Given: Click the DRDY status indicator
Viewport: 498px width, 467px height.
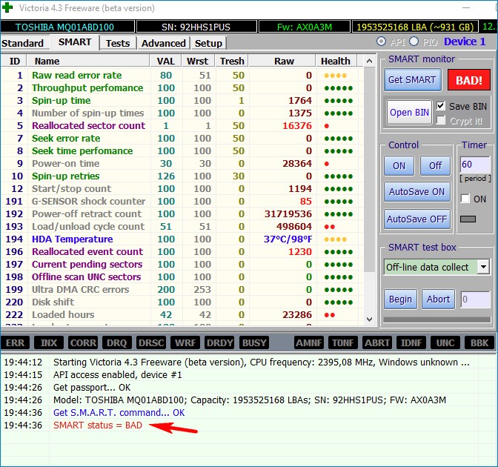Looking at the screenshot, I should click(x=219, y=342).
